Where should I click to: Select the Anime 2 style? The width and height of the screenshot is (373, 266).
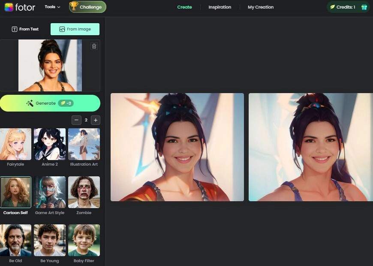point(50,144)
